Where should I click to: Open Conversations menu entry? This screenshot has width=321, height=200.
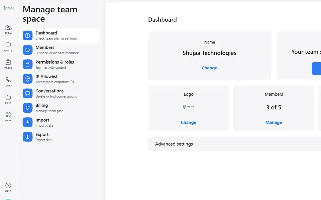tap(60, 93)
